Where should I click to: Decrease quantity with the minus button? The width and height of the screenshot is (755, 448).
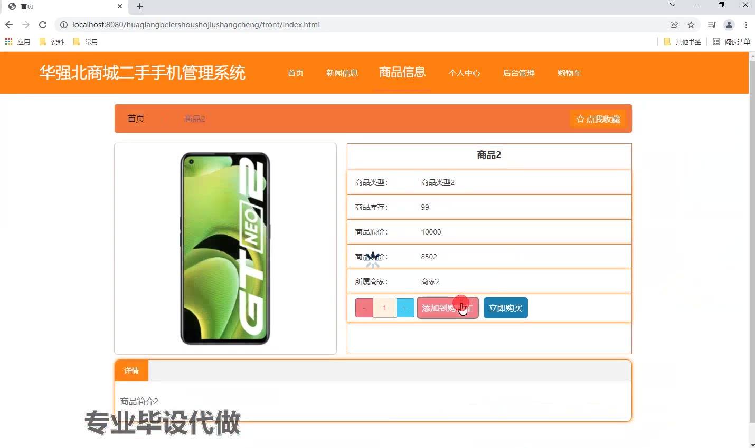point(364,308)
